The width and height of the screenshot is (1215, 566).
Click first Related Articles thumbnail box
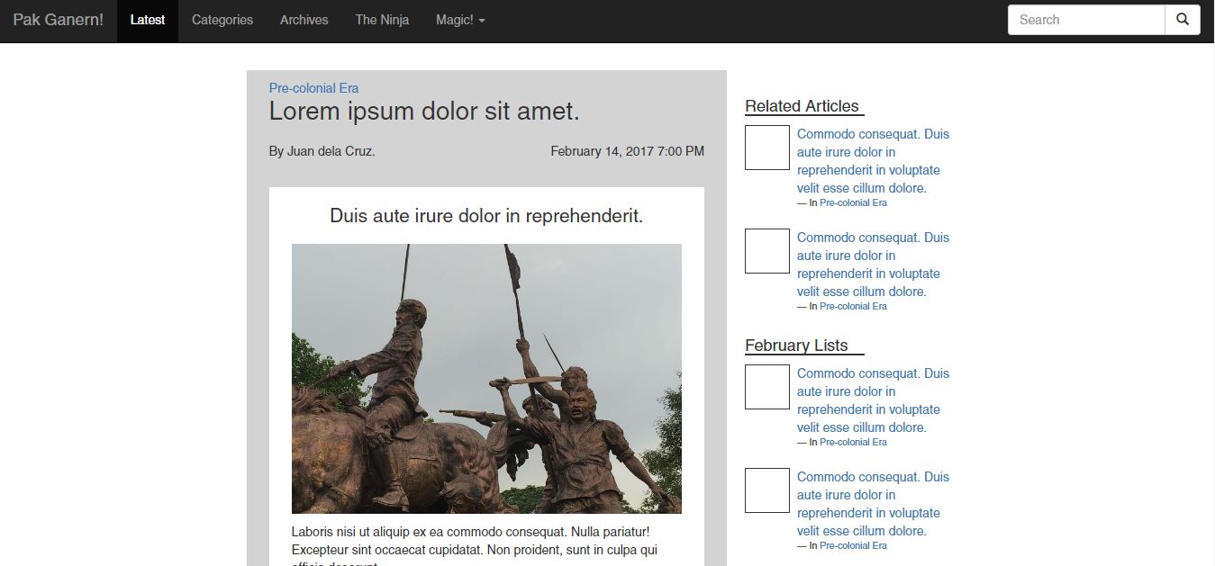[x=767, y=148]
